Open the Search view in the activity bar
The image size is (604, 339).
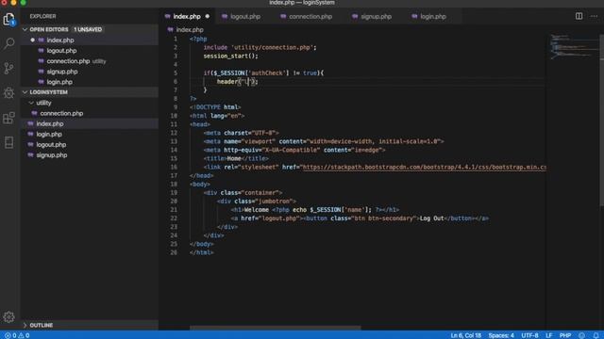click(8, 43)
